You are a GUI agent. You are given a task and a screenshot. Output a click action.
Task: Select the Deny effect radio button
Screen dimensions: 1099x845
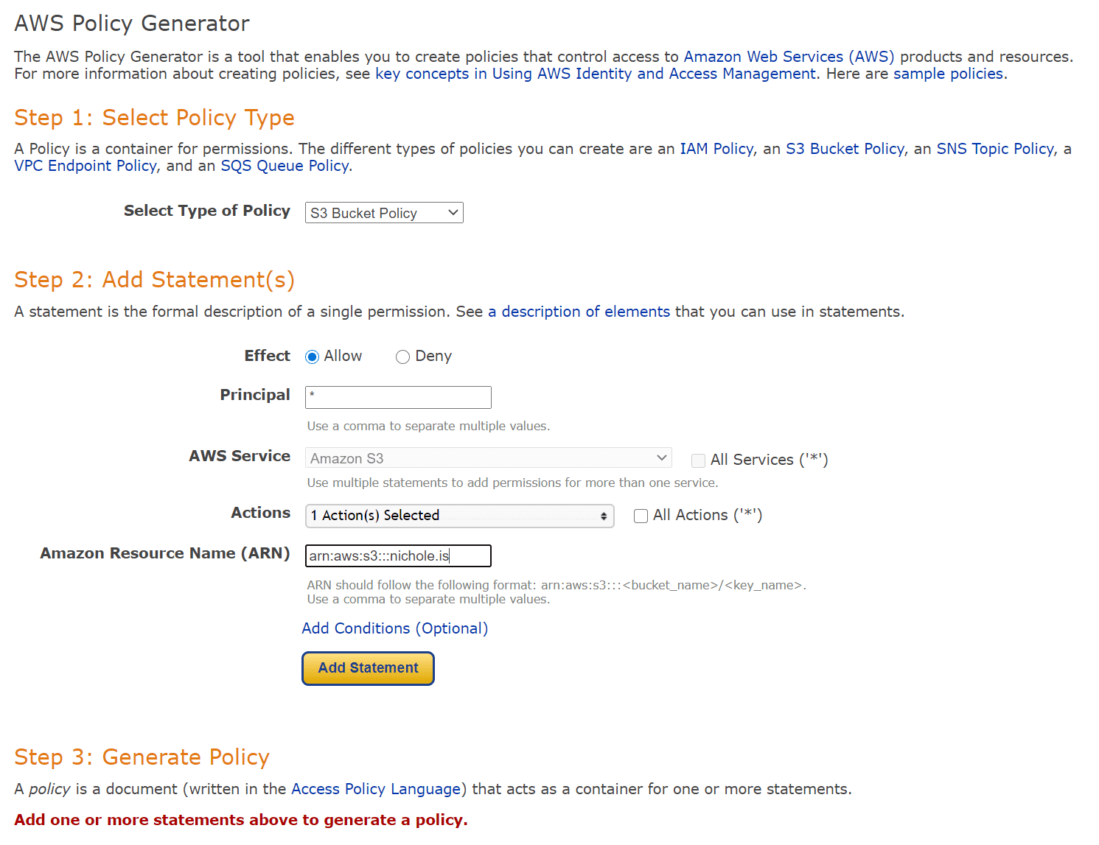(x=402, y=357)
